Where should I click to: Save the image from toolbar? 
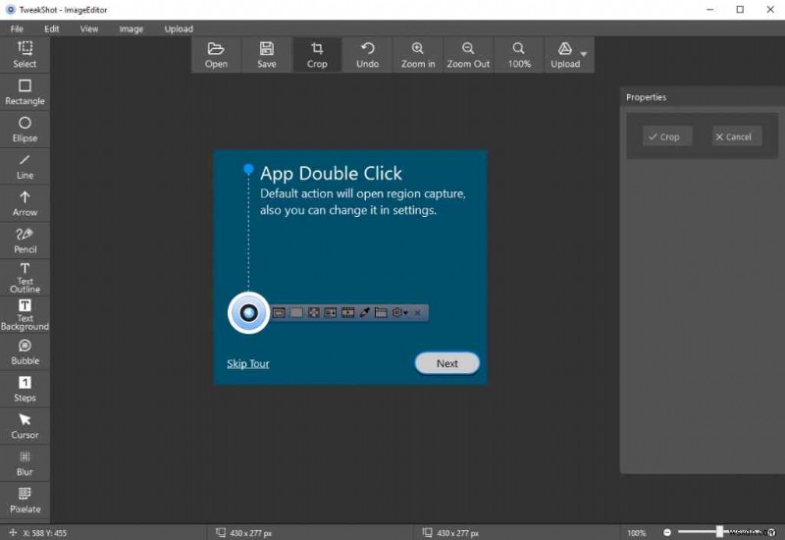tap(266, 55)
